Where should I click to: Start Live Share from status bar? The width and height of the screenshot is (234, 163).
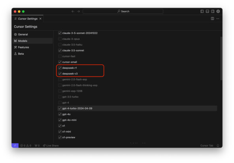tap(51, 146)
